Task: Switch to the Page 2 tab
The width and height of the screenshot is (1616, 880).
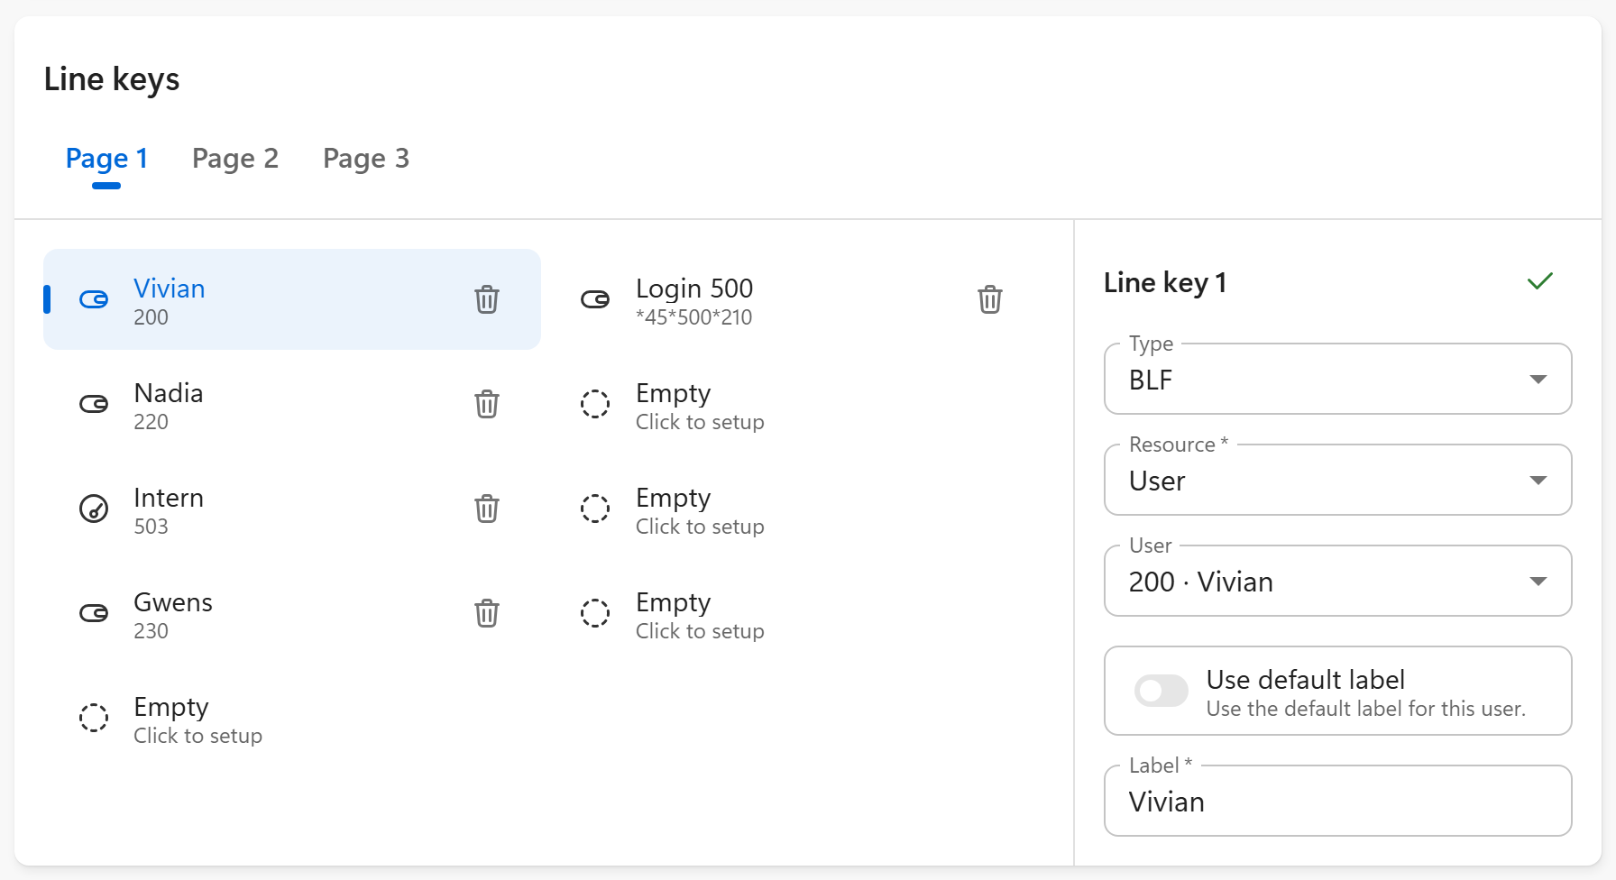Action: point(234,159)
